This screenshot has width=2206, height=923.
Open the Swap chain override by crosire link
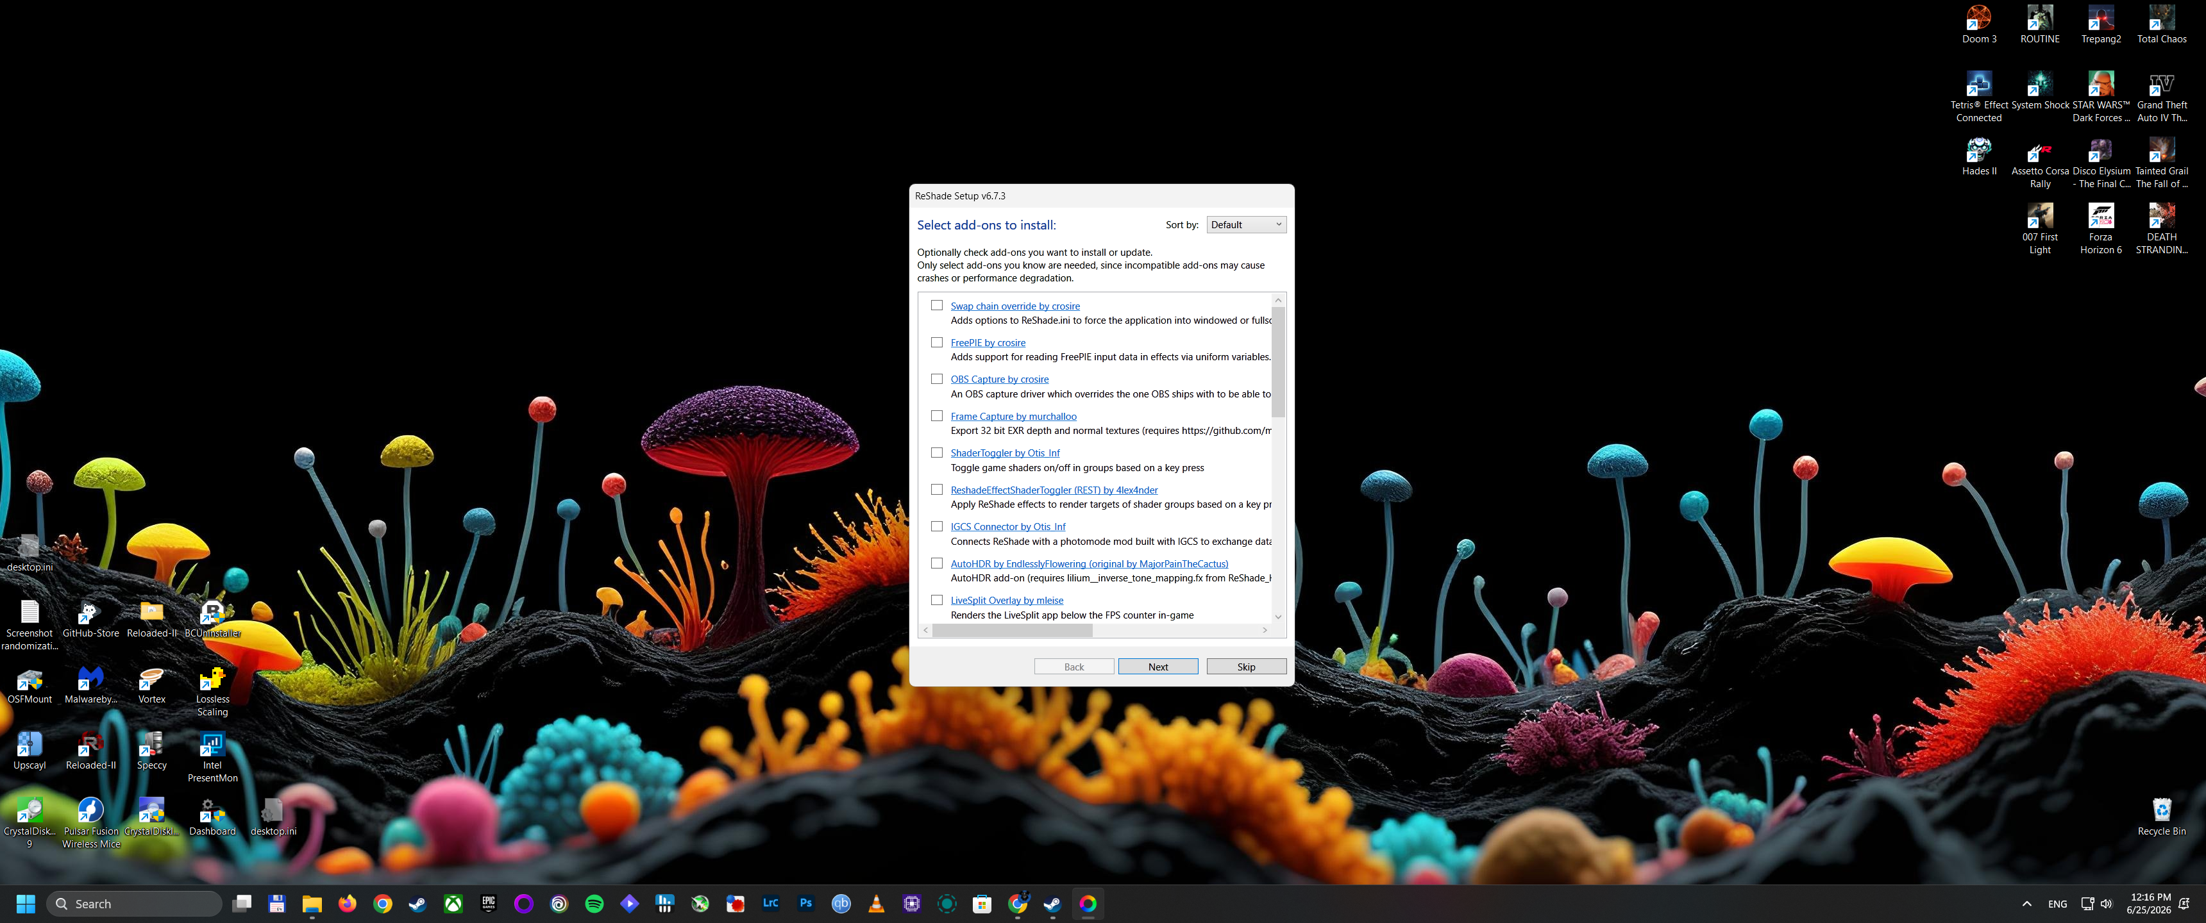(x=1015, y=306)
